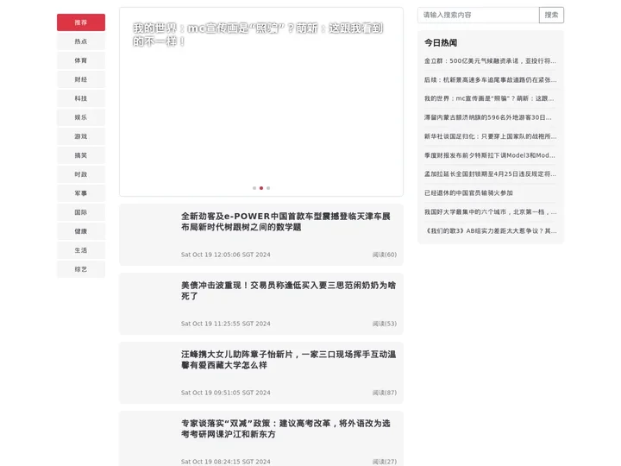Select the first carousel indicator dot
621x466 pixels.
(254, 188)
